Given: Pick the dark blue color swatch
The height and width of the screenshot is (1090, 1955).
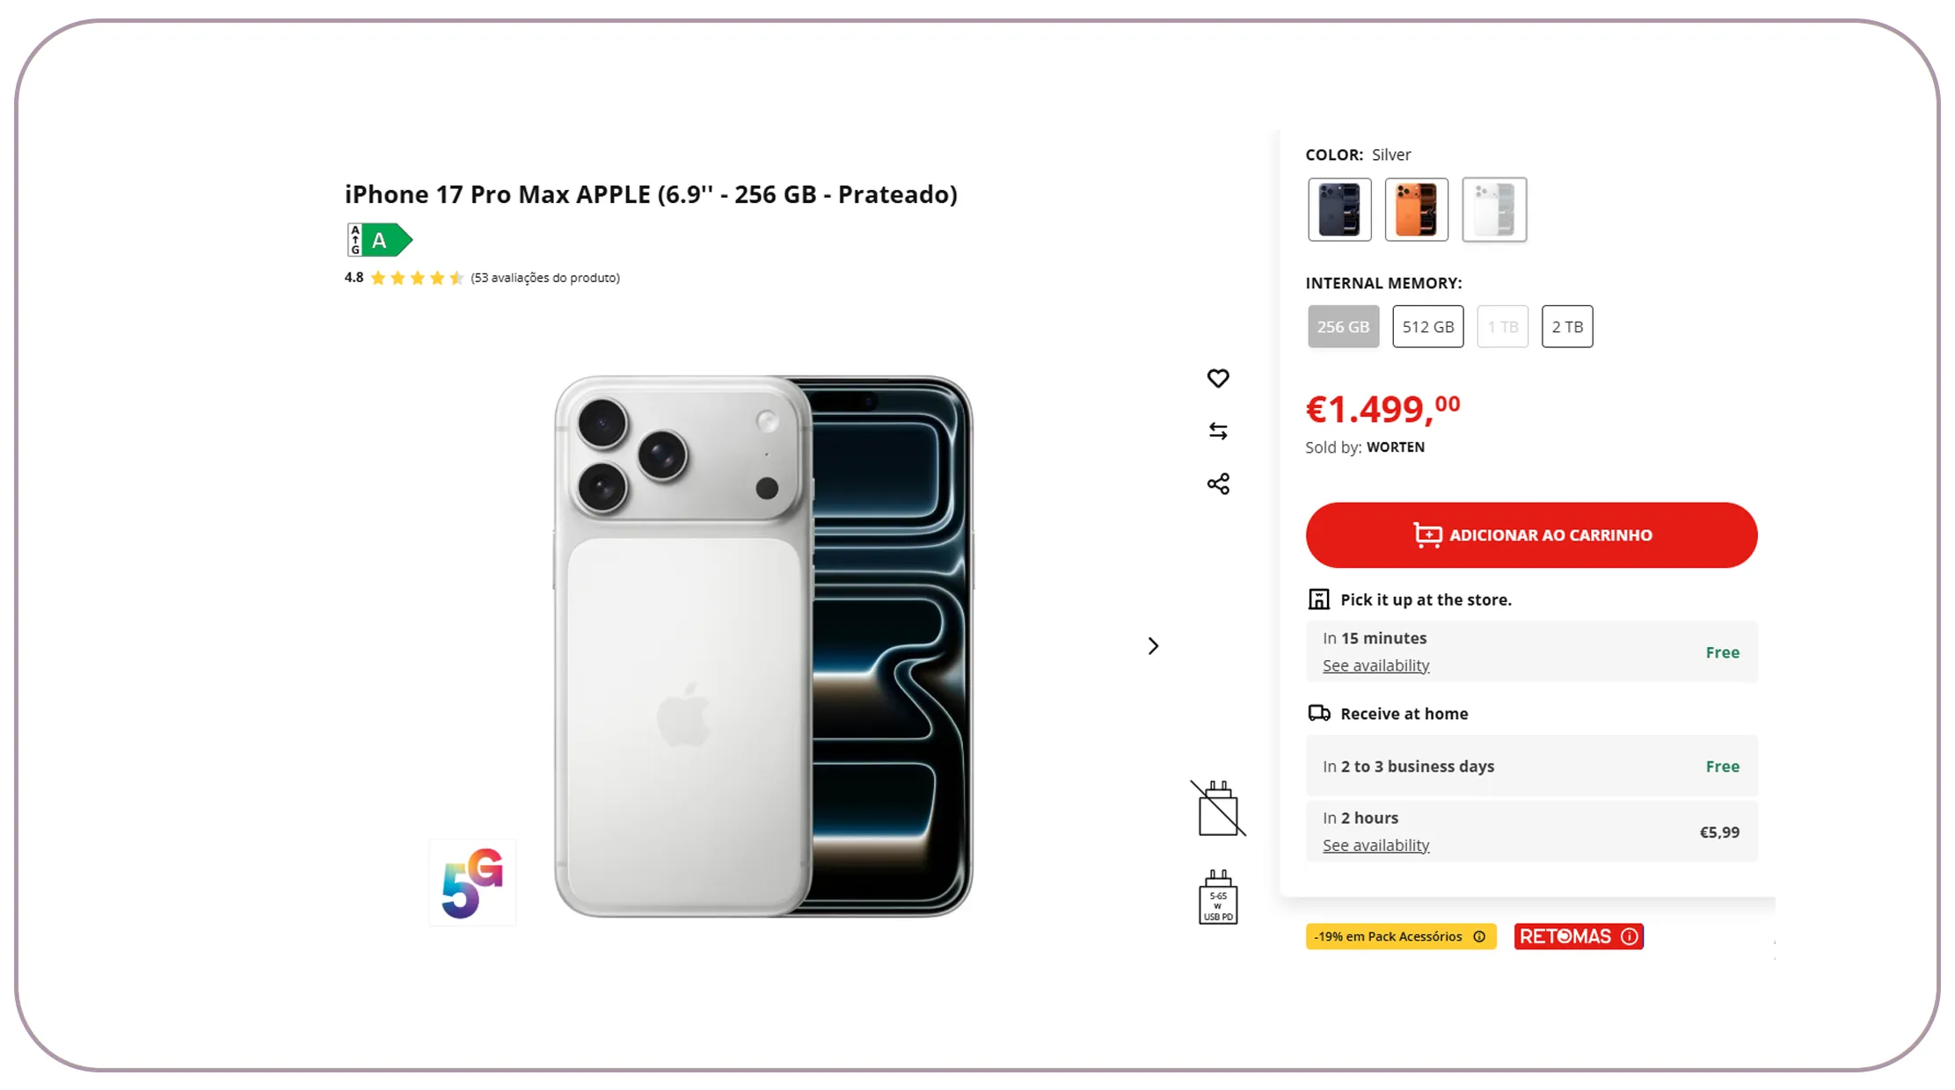Looking at the screenshot, I should [1339, 209].
